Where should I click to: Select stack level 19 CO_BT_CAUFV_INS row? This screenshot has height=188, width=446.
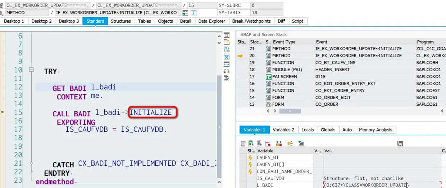tap(341, 63)
